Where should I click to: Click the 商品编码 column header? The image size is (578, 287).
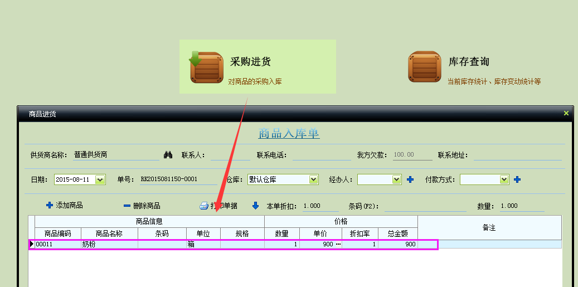click(x=58, y=234)
